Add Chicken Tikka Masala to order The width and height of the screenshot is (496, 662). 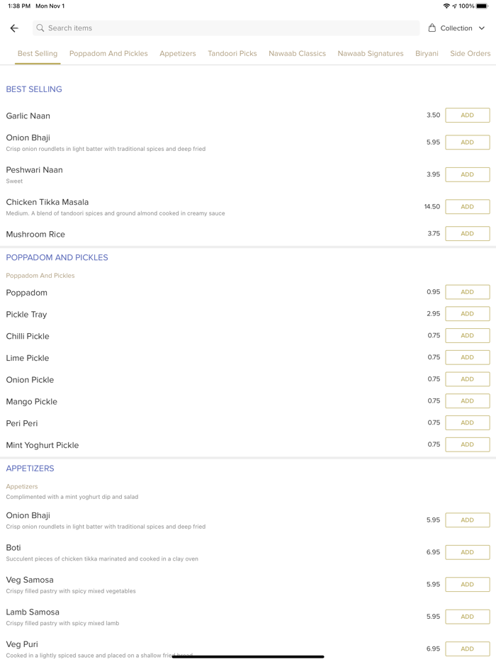pos(467,207)
